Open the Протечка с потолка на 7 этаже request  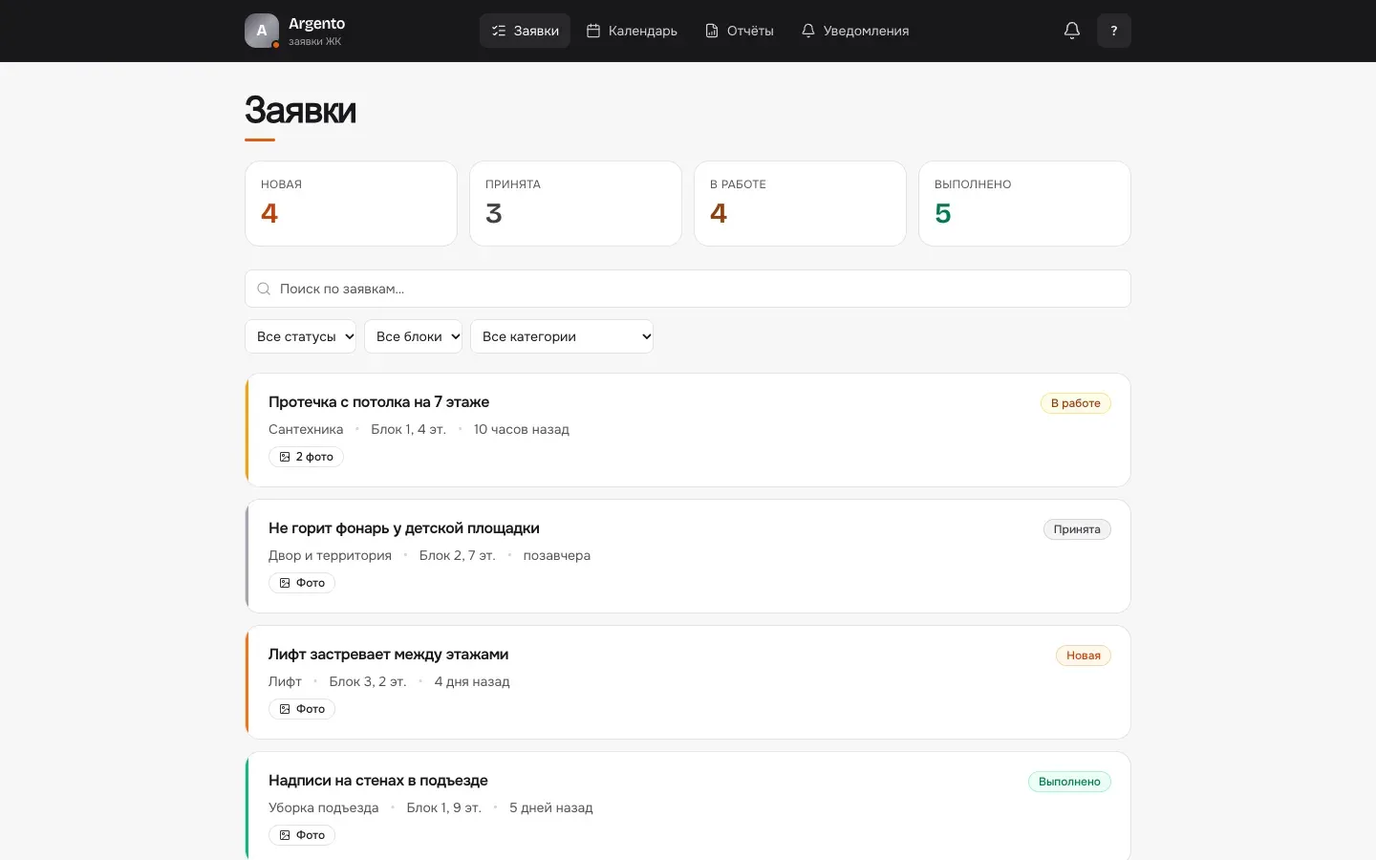[688, 430]
